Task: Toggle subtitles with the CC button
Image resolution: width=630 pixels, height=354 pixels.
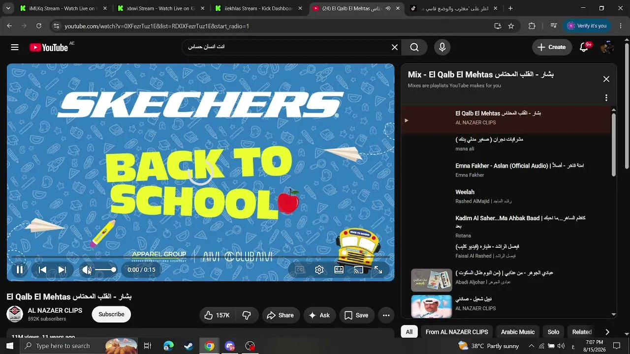Action: click(x=300, y=269)
